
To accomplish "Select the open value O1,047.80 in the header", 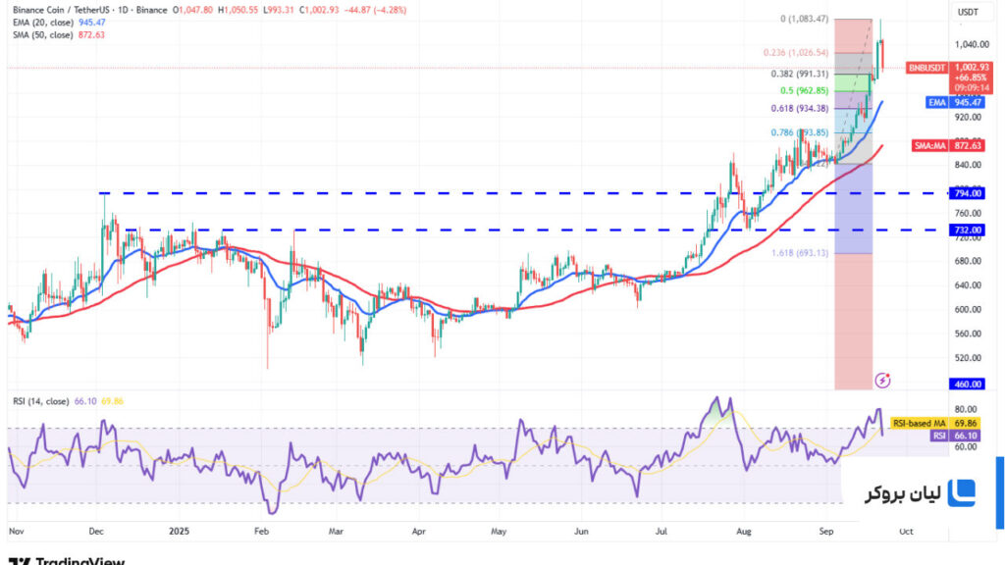I will (192, 10).
